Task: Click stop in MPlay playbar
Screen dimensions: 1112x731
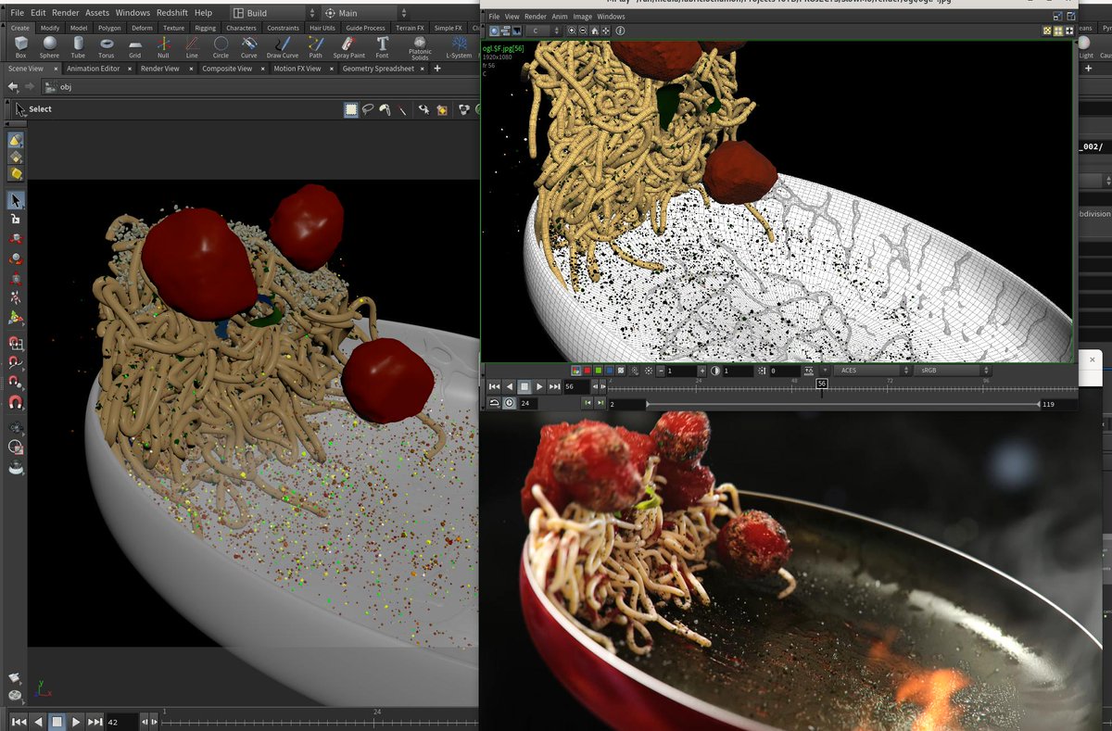Action: pyautogui.click(x=524, y=386)
